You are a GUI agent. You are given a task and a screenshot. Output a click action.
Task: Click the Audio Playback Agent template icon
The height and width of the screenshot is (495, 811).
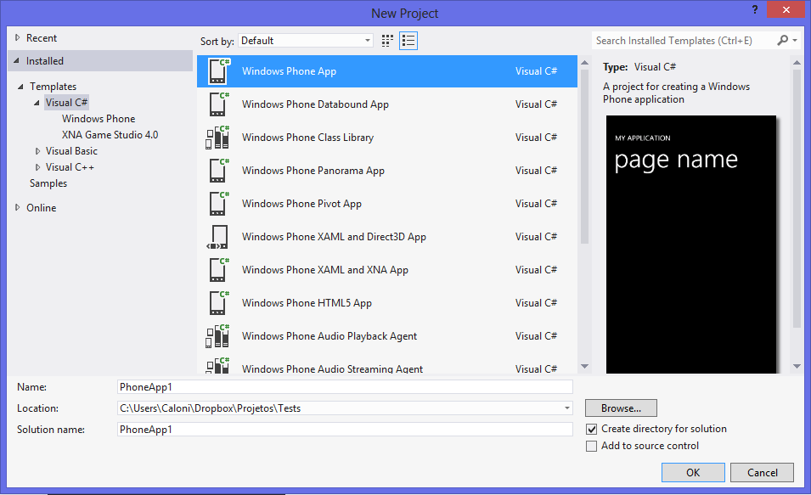tap(218, 336)
